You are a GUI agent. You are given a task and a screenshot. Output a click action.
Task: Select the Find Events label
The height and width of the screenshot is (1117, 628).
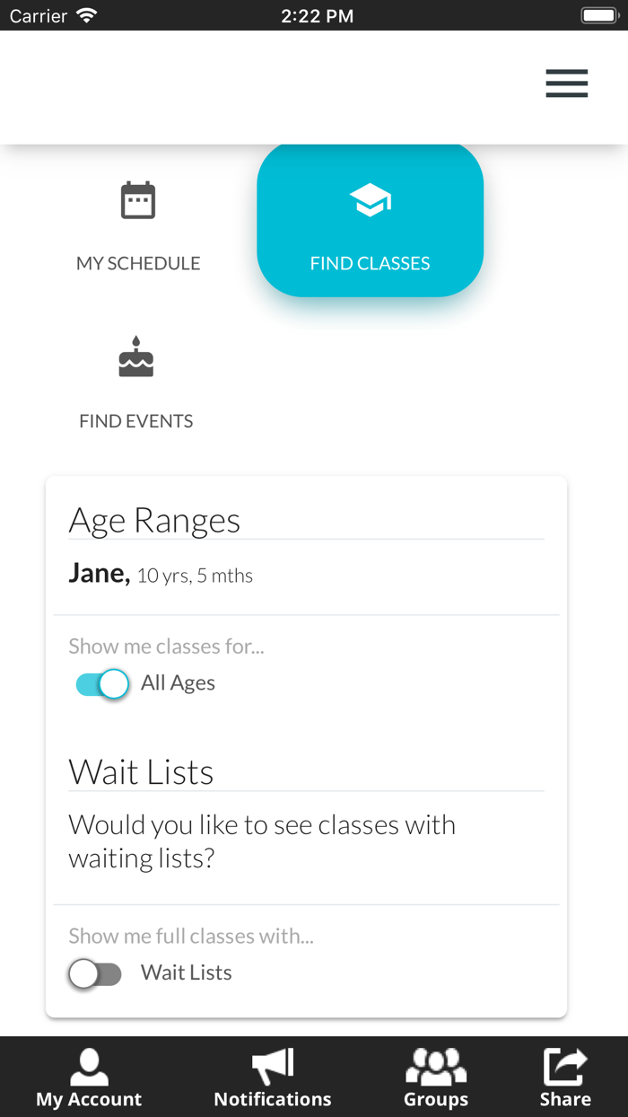pos(136,421)
